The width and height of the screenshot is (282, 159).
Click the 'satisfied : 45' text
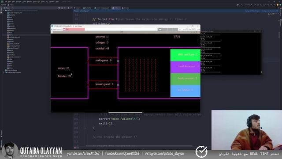click(x=102, y=48)
